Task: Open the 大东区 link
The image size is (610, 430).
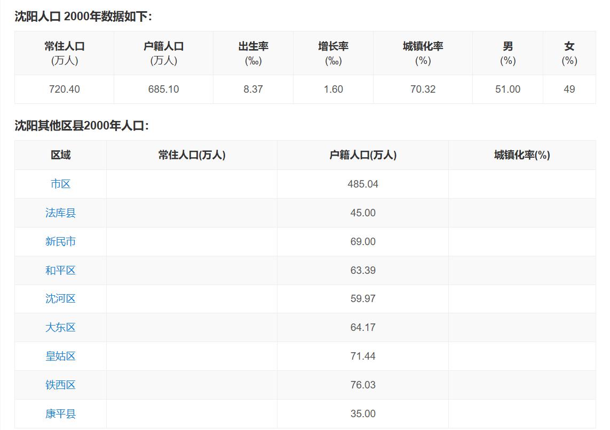Action: pyautogui.click(x=60, y=327)
